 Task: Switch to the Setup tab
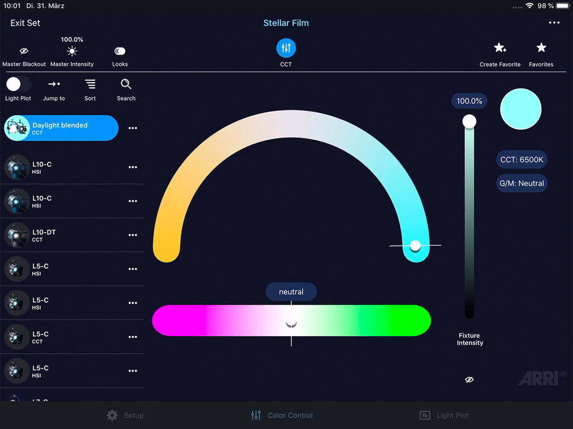[125, 415]
